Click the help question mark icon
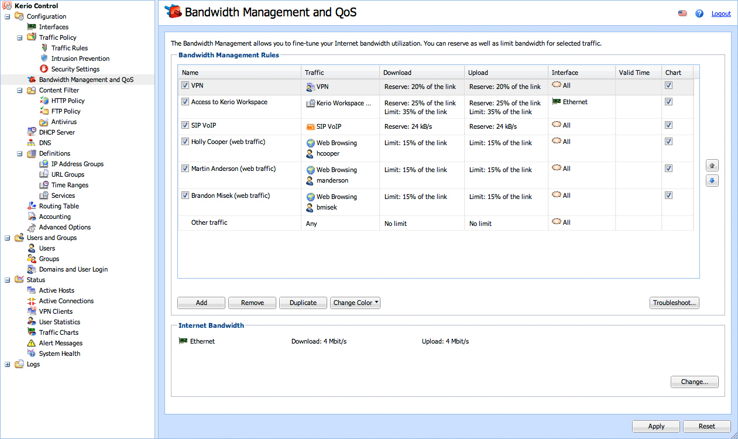The image size is (738, 439). (699, 13)
